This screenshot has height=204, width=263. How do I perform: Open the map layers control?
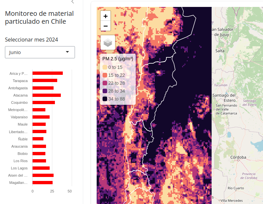click(108, 43)
